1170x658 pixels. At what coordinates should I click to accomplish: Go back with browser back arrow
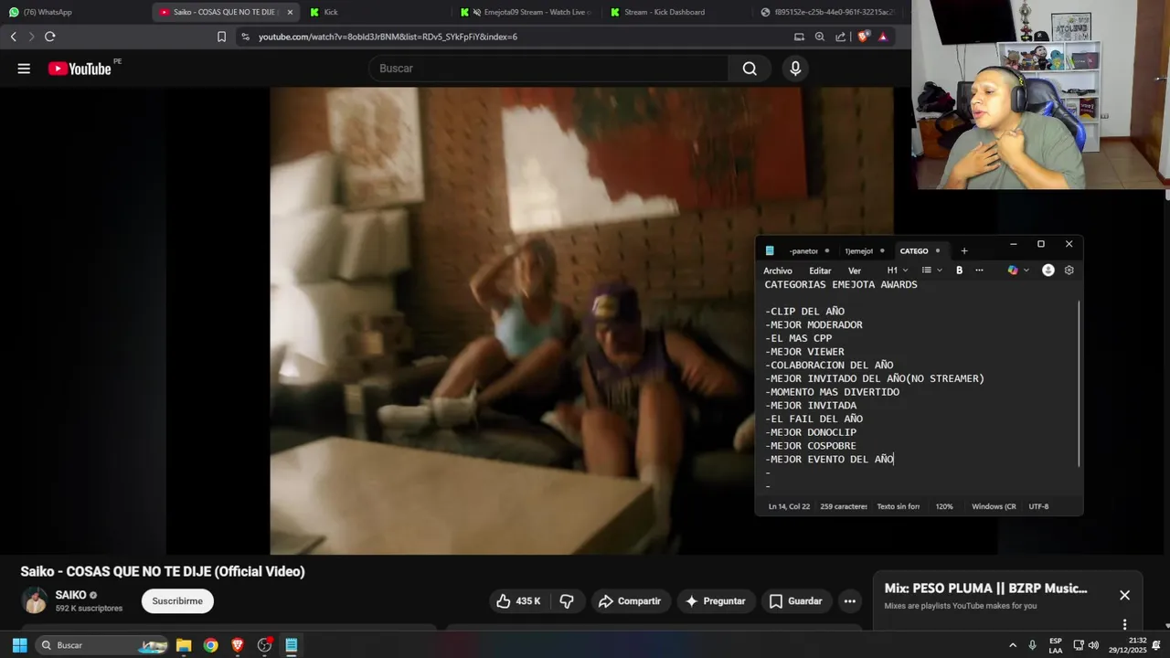(14, 37)
